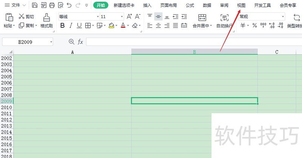
Task: Click the fill color bucket icon
Action: (111, 25)
